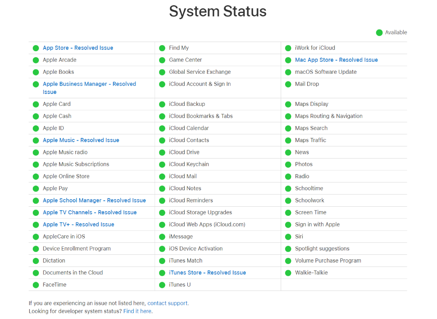The width and height of the screenshot is (437, 319).
Task: Select the iCloud Reminders entry
Action: [191, 200]
